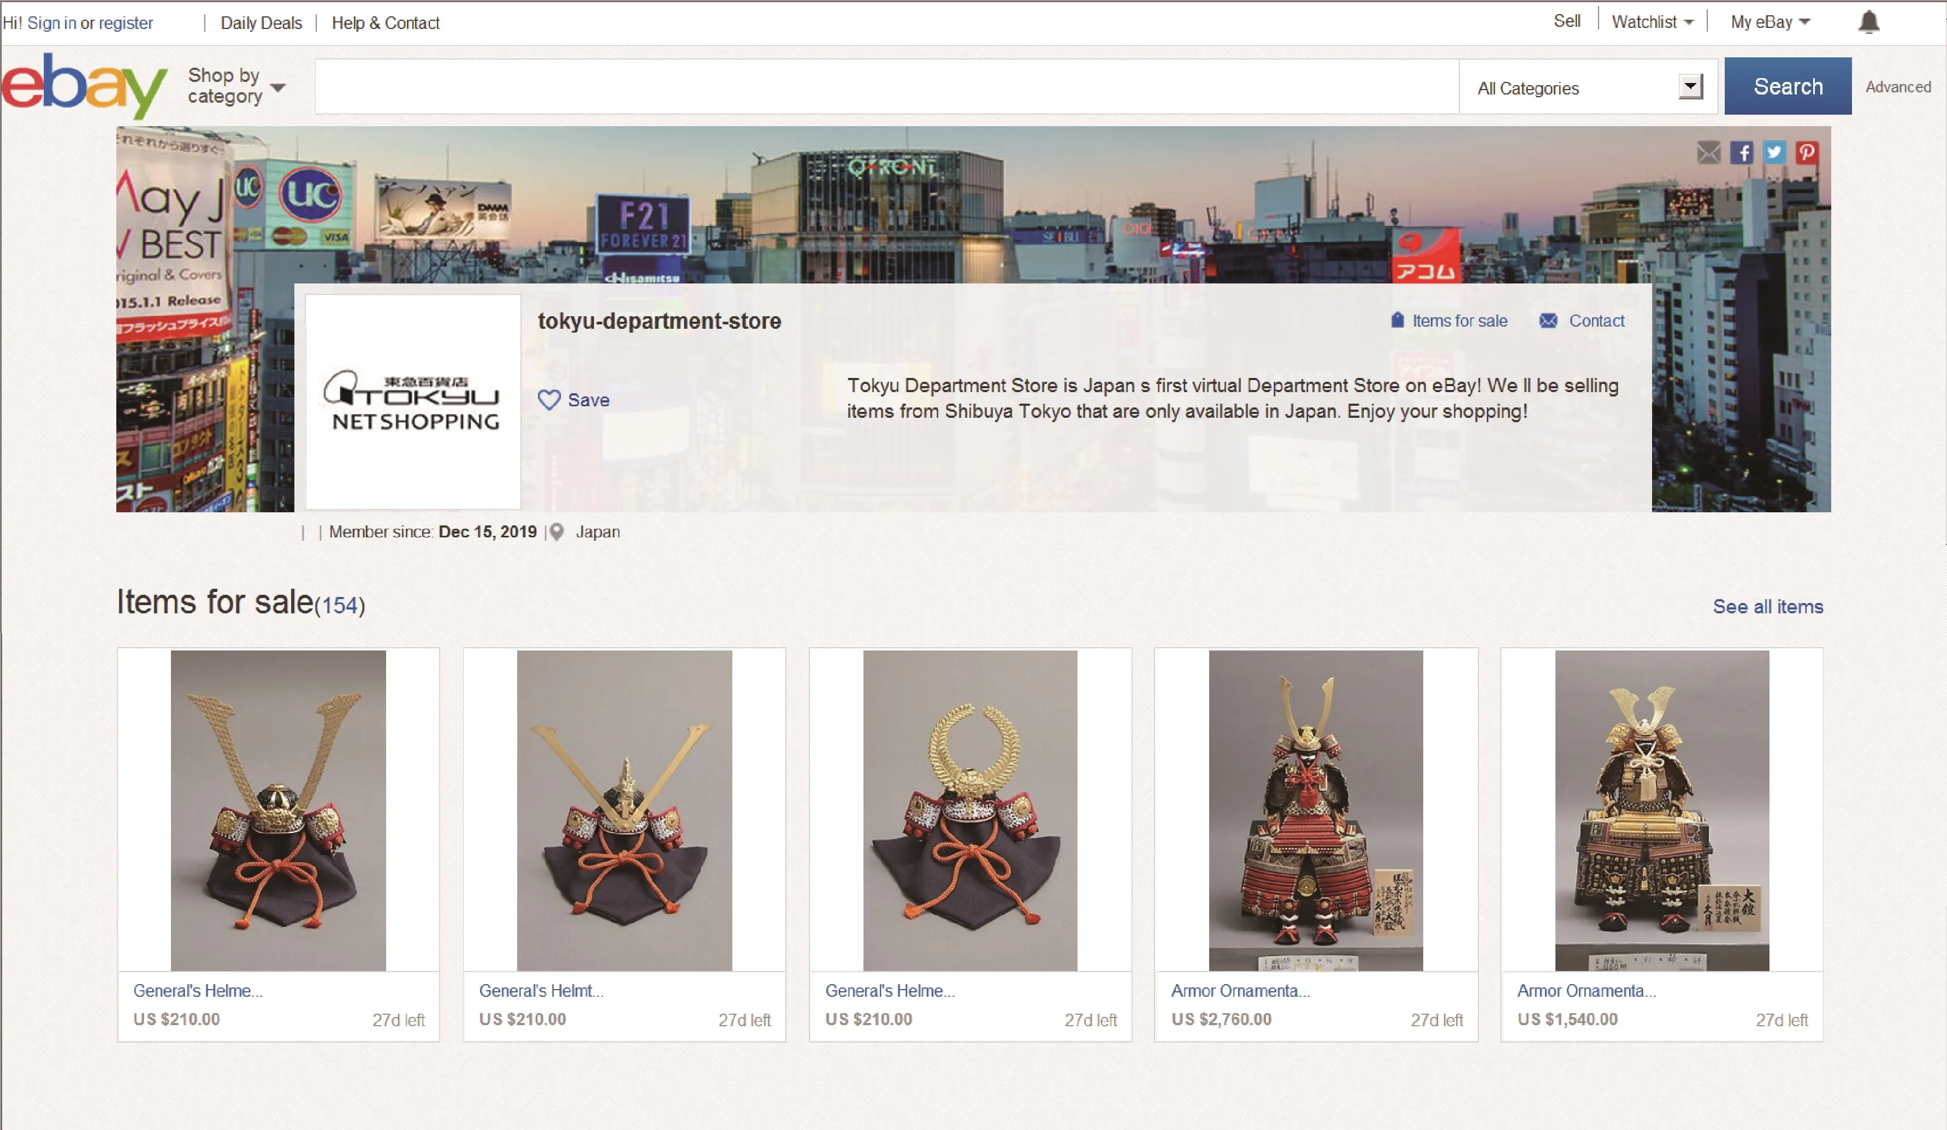The width and height of the screenshot is (1947, 1130).
Task: Expand the Watchlist dropdown
Action: pyautogui.click(x=1652, y=22)
